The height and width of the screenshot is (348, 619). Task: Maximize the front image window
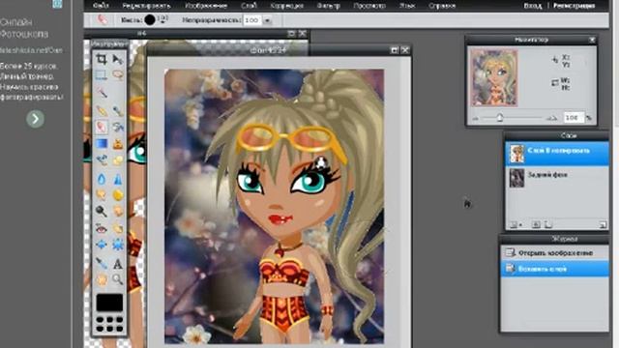(x=394, y=50)
